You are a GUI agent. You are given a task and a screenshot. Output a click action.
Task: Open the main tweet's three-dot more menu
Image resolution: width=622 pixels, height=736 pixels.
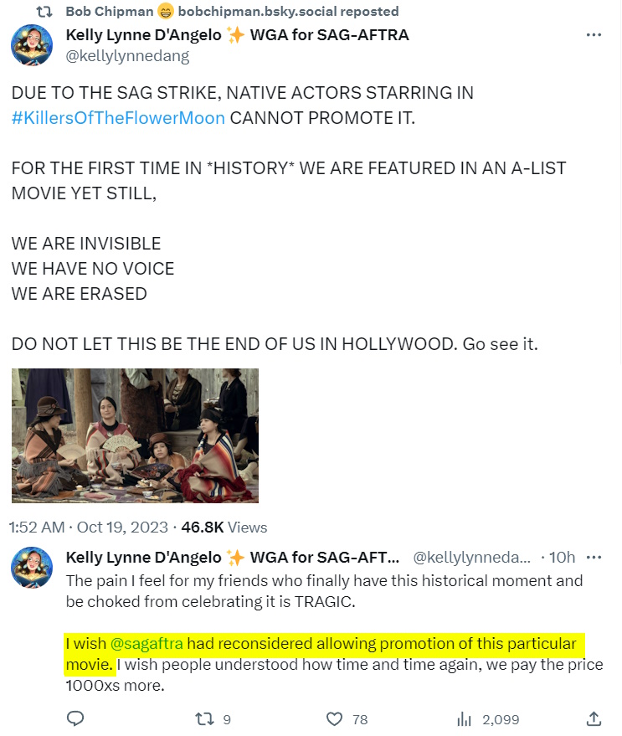[594, 35]
